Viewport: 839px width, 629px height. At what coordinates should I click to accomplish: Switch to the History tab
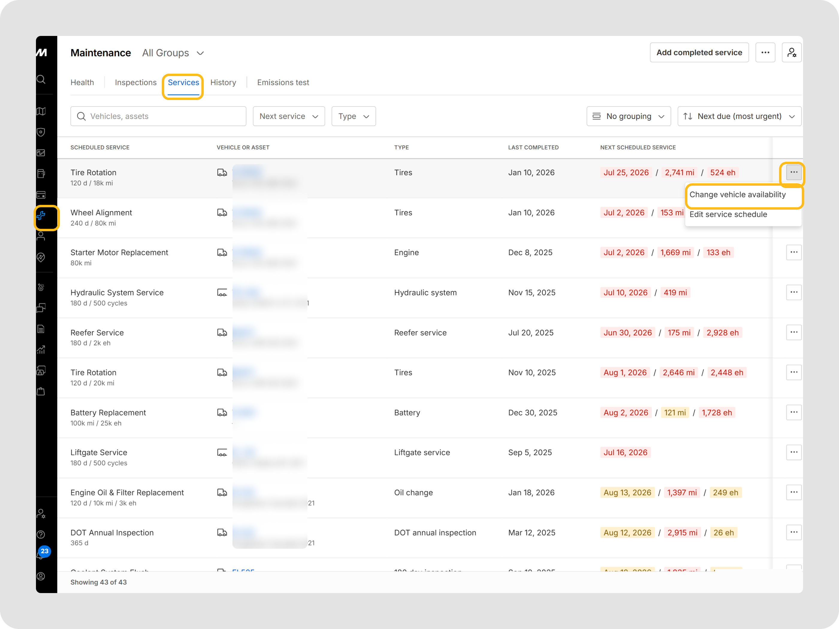point(223,82)
